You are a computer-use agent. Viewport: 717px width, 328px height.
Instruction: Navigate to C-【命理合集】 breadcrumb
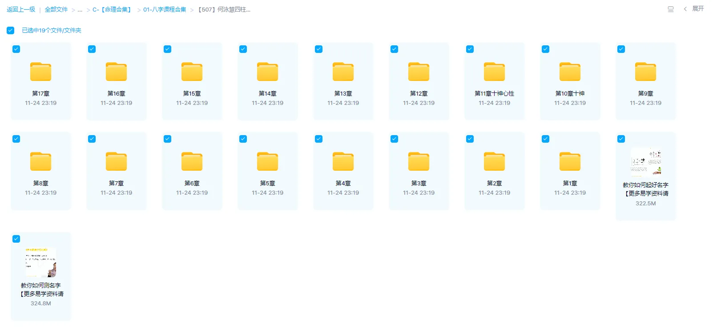pos(113,10)
